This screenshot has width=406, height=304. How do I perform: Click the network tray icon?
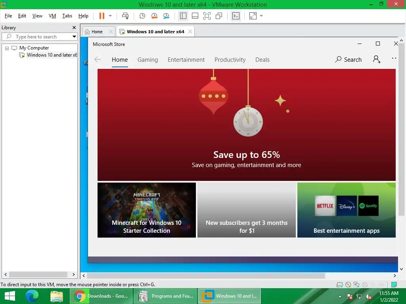[x=359, y=296]
